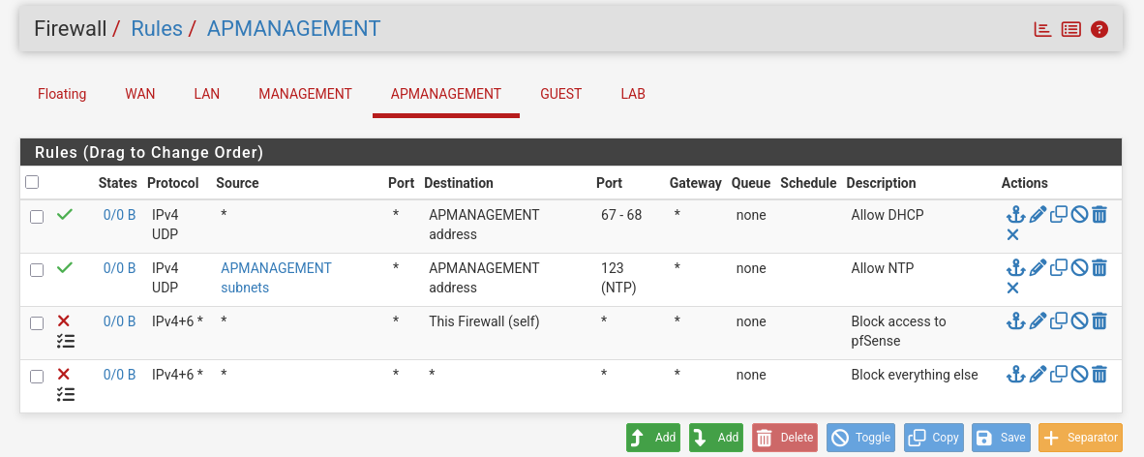
Task: Delete the Block access to pfSense rule
Action: click(x=1099, y=321)
